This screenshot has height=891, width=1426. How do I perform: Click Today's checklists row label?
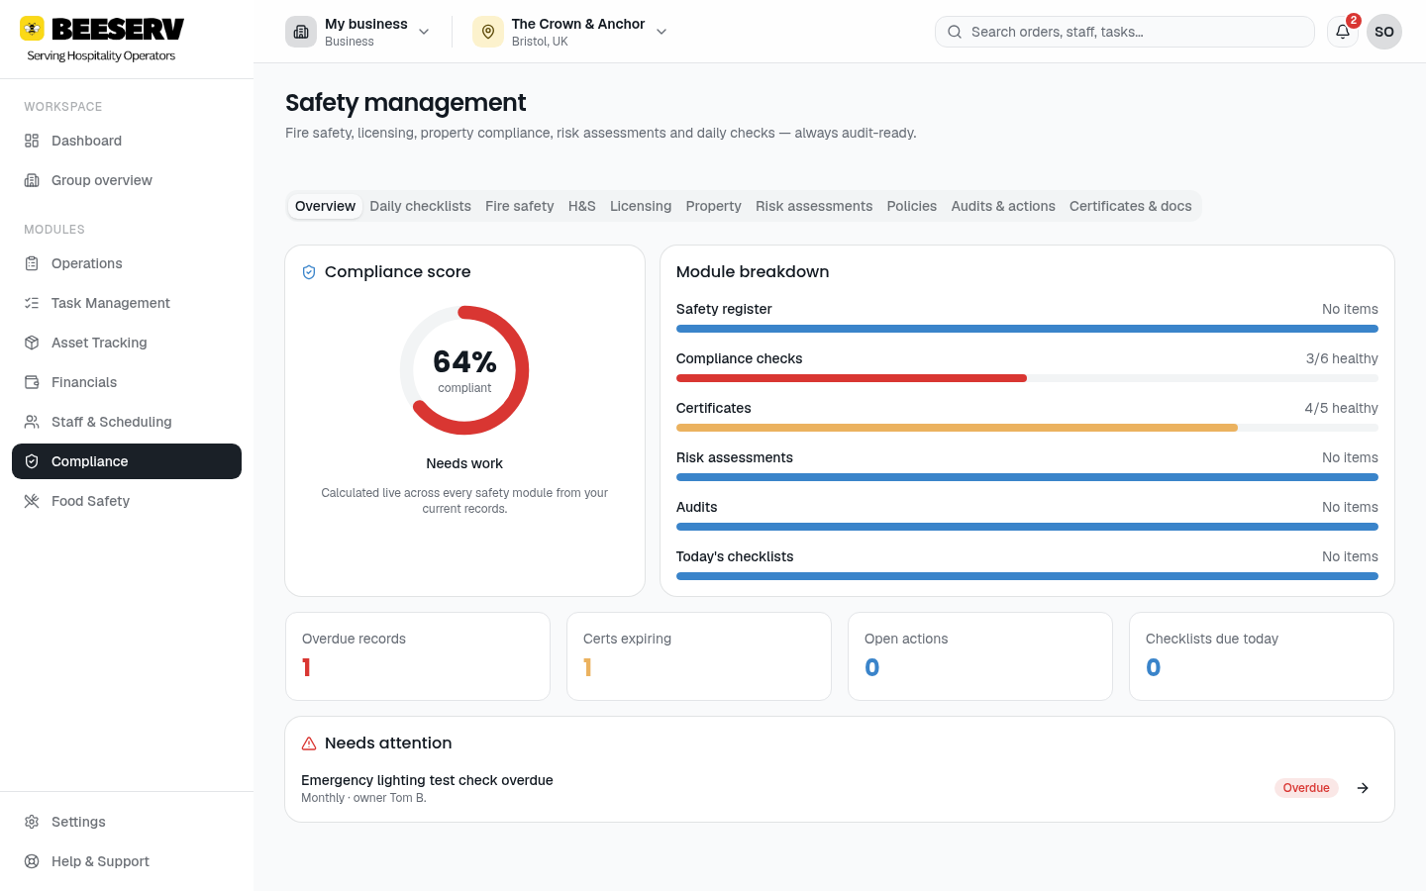click(735, 556)
